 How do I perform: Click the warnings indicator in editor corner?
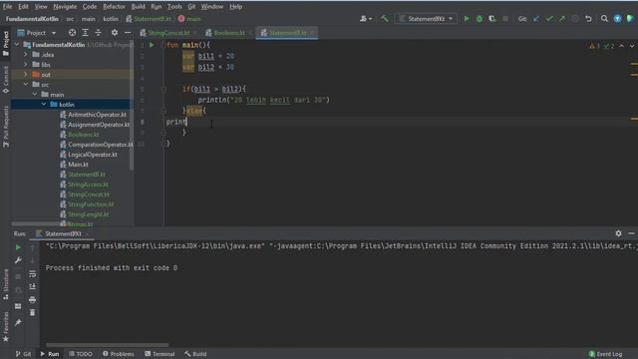coord(594,46)
